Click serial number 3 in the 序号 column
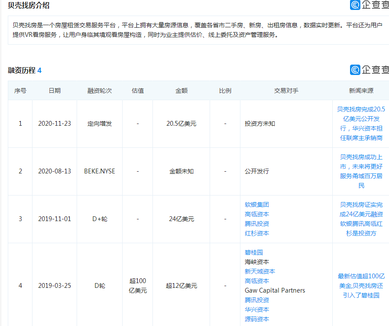Image resolution: width=389 pixels, height=326 pixels. [x=20, y=219]
